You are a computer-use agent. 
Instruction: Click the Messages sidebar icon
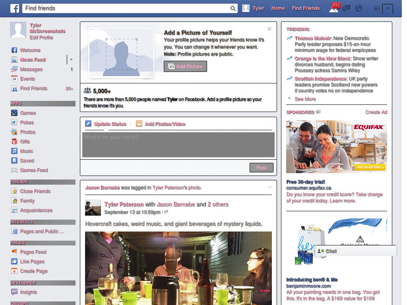14,69
